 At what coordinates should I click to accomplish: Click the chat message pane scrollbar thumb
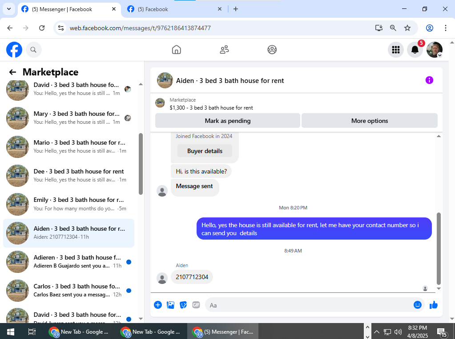click(439, 248)
